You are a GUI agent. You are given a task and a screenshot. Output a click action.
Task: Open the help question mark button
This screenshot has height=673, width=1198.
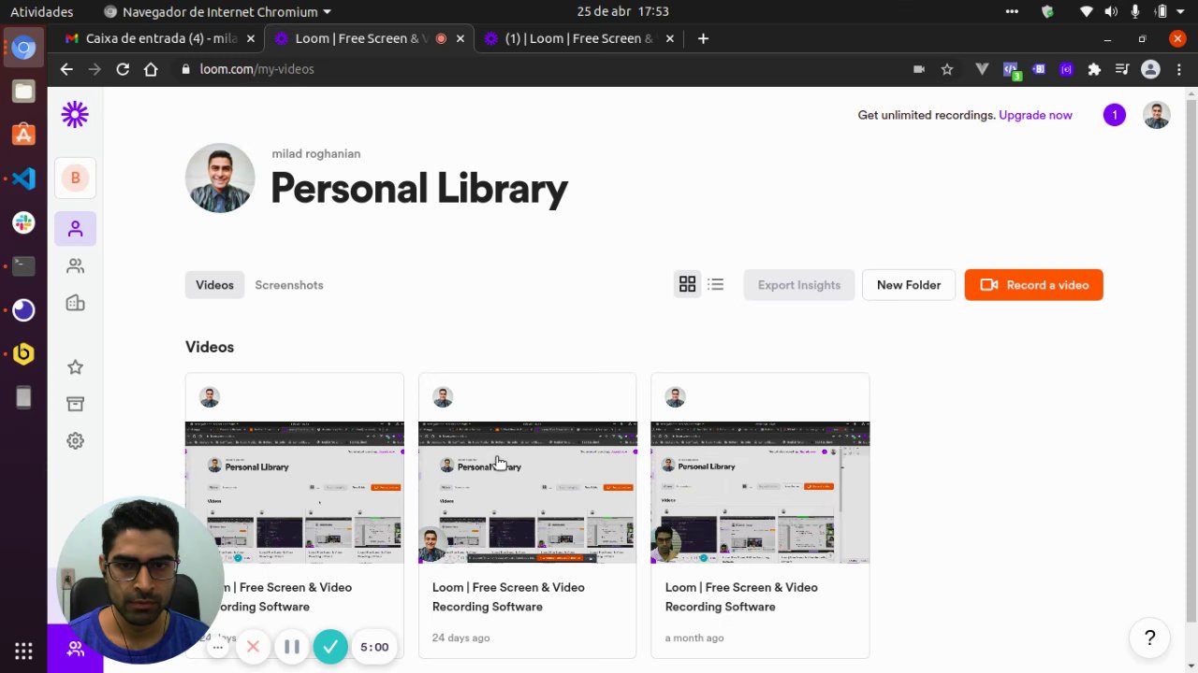pyautogui.click(x=1149, y=638)
